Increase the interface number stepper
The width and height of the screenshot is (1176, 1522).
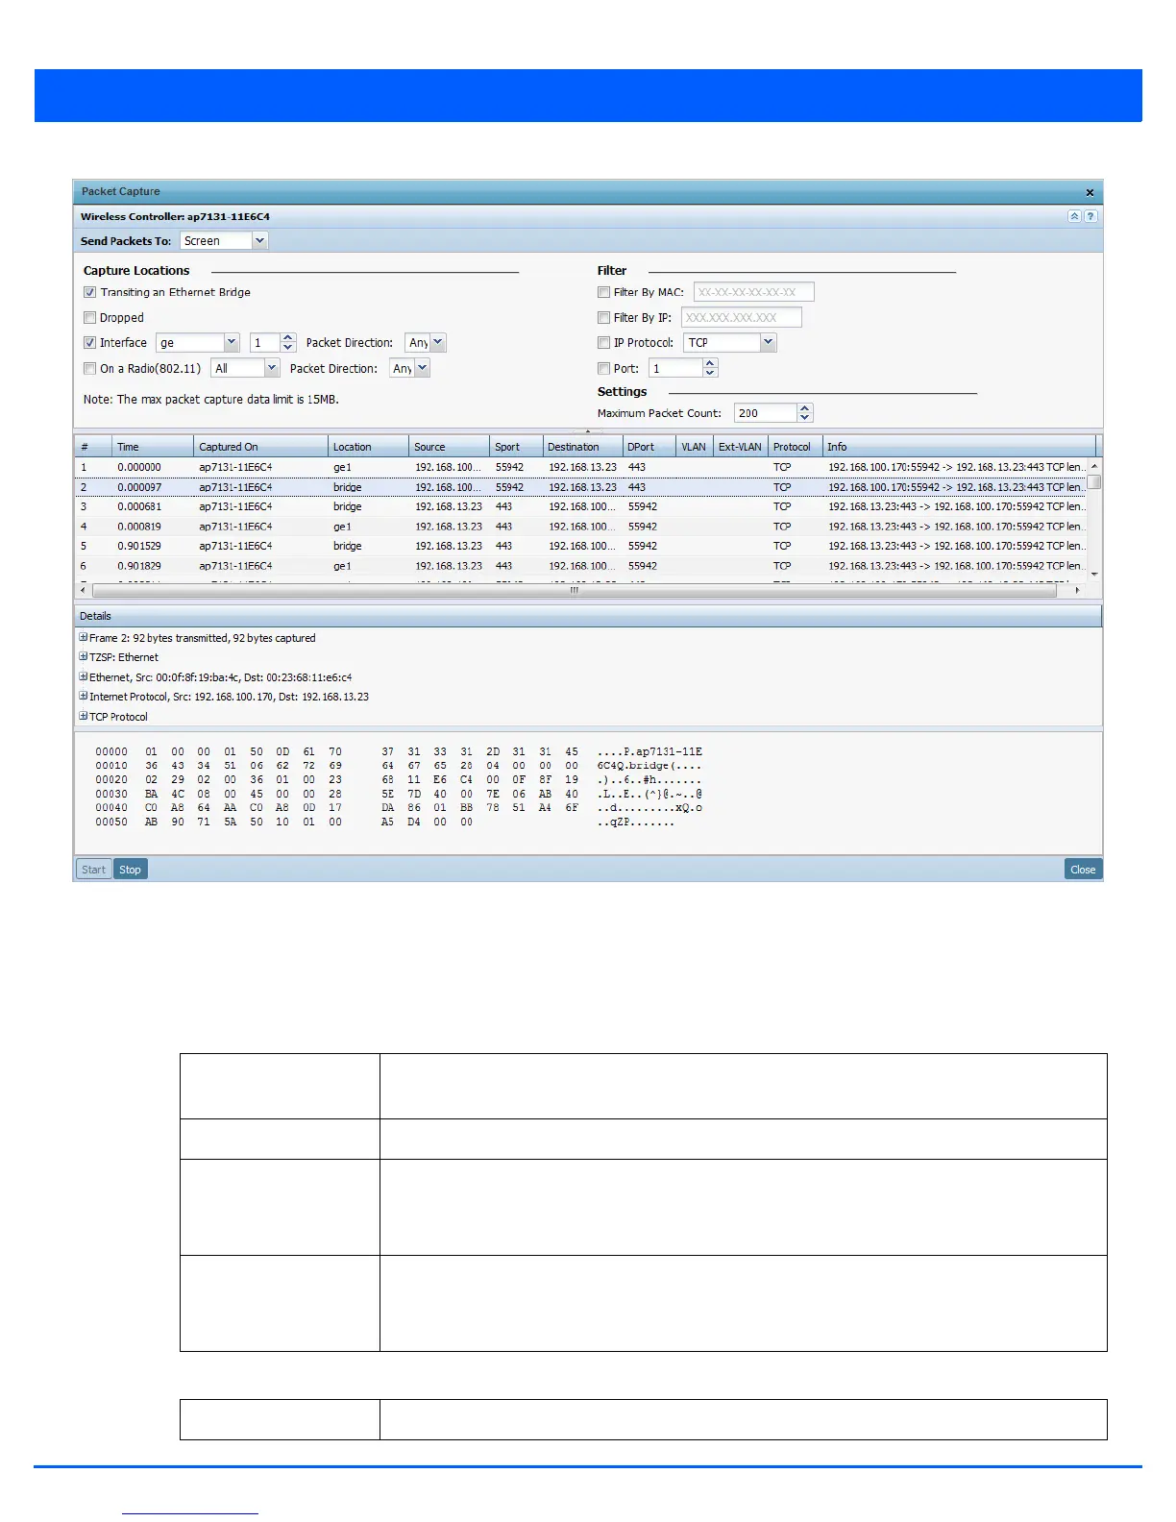(288, 338)
